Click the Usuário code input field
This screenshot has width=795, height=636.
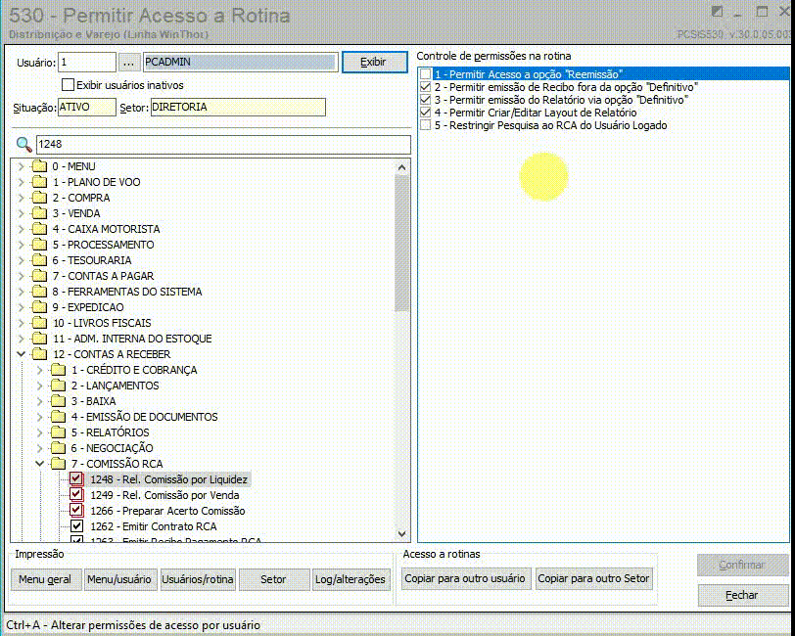pos(87,63)
